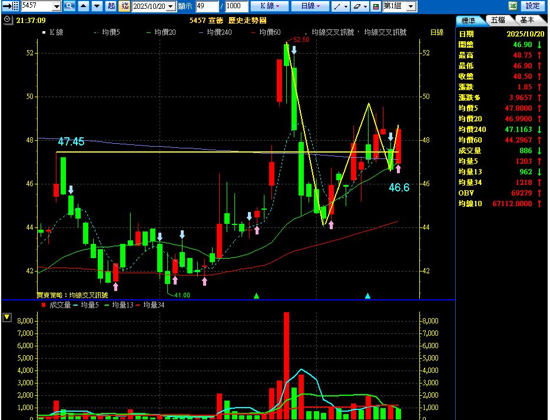
Task: Go to previous stock with up arrow
Action: 84,6
